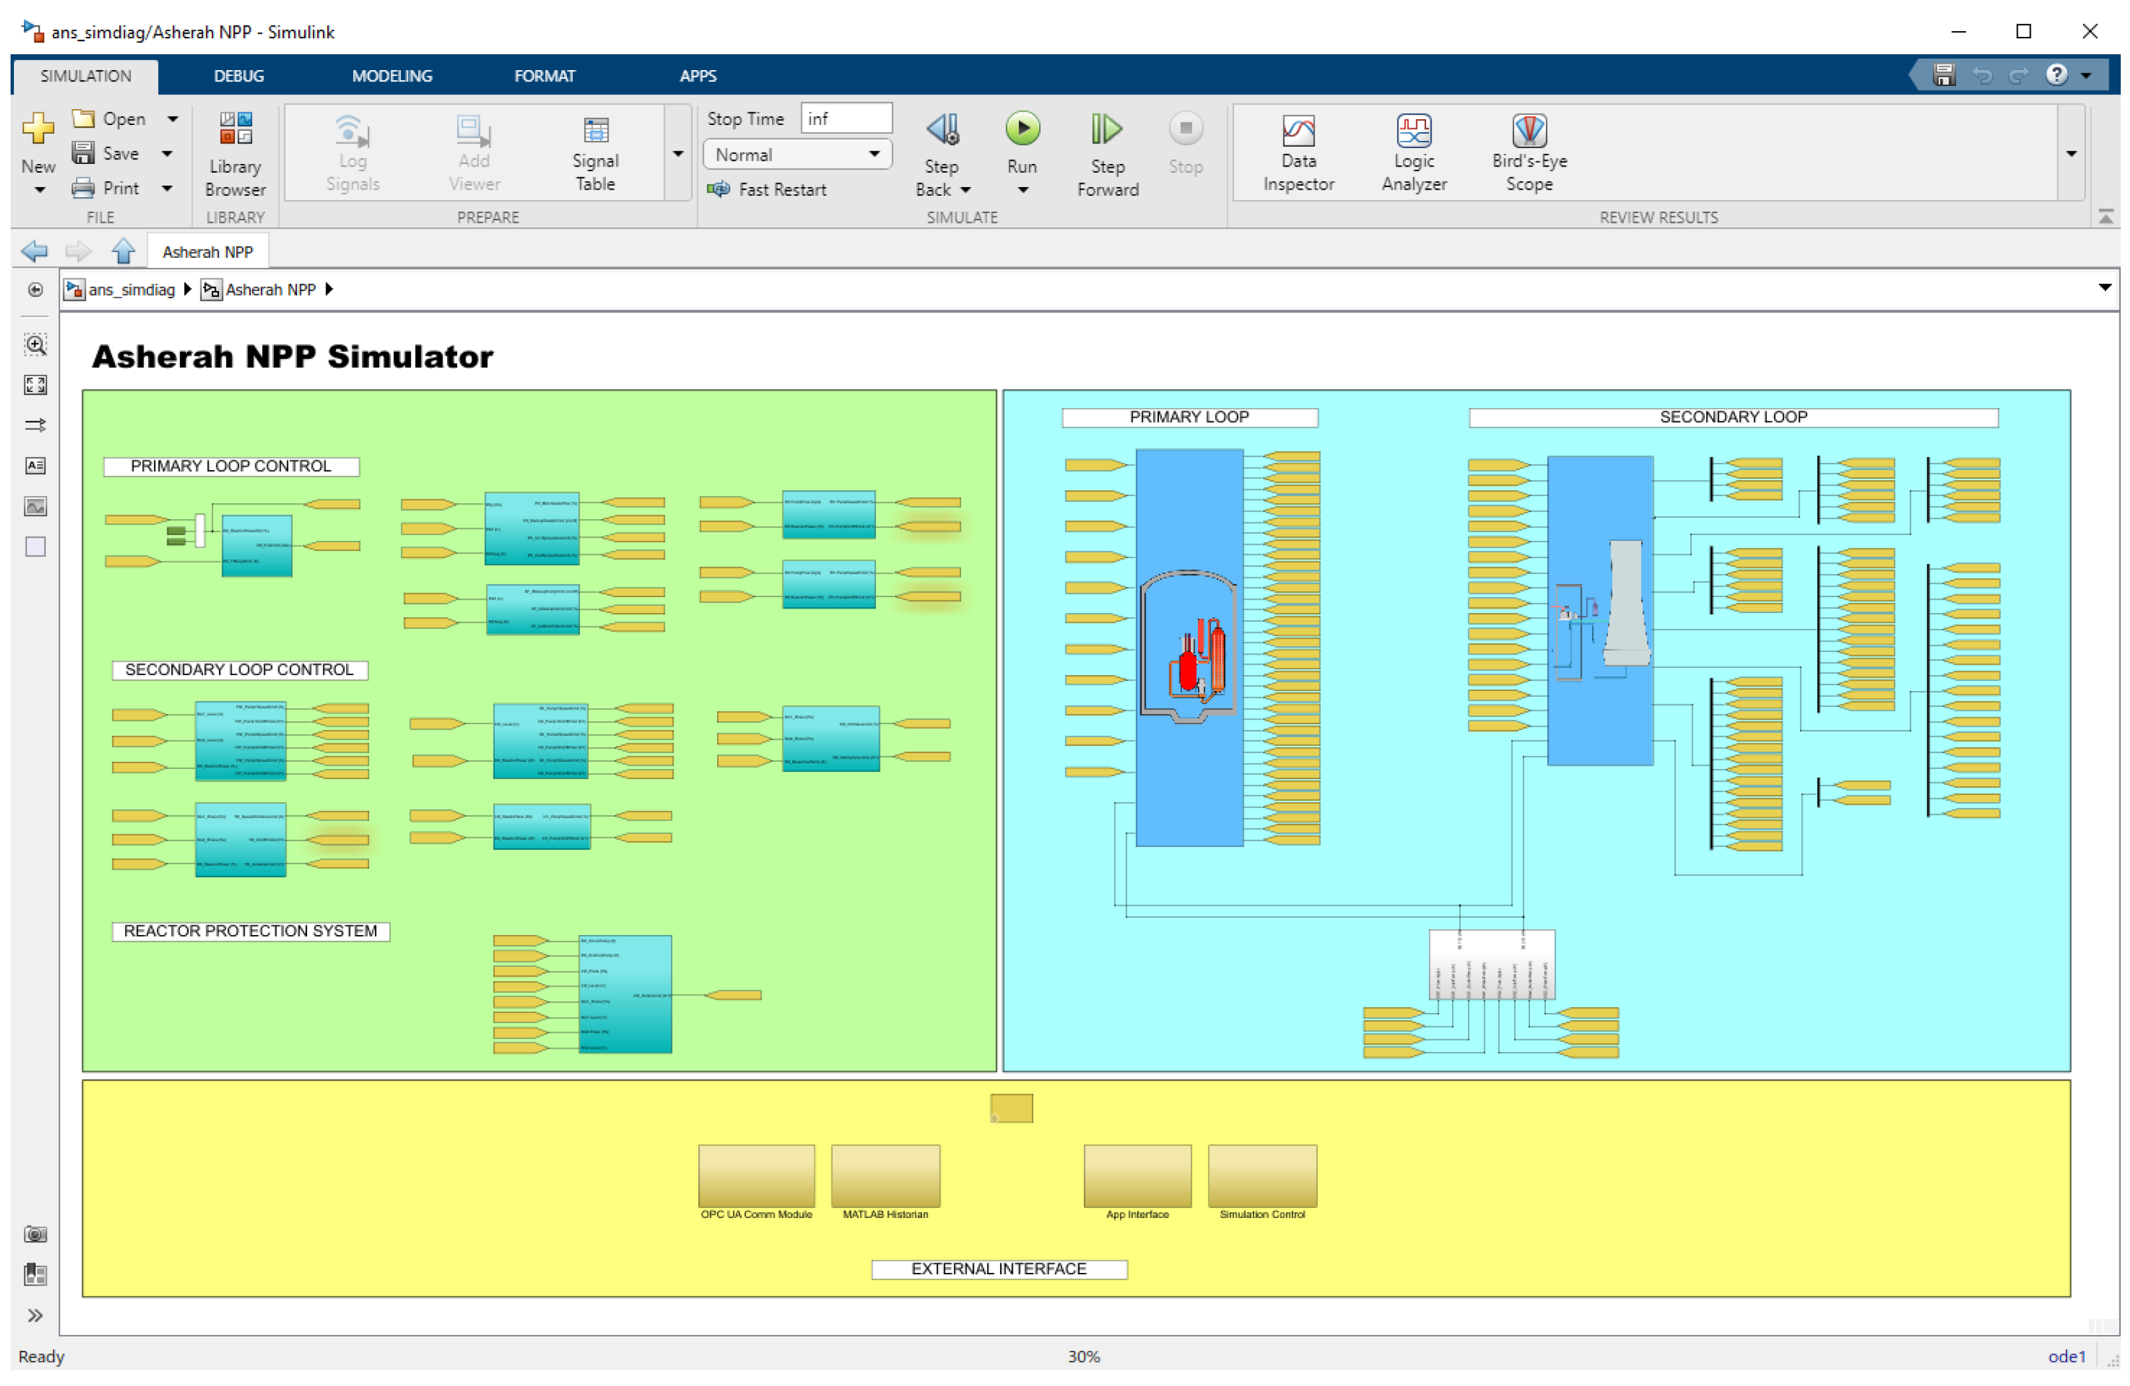The height and width of the screenshot is (1386, 2130).
Task: Open Bird's-Eye Scope
Action: [x=1529, y=153]
